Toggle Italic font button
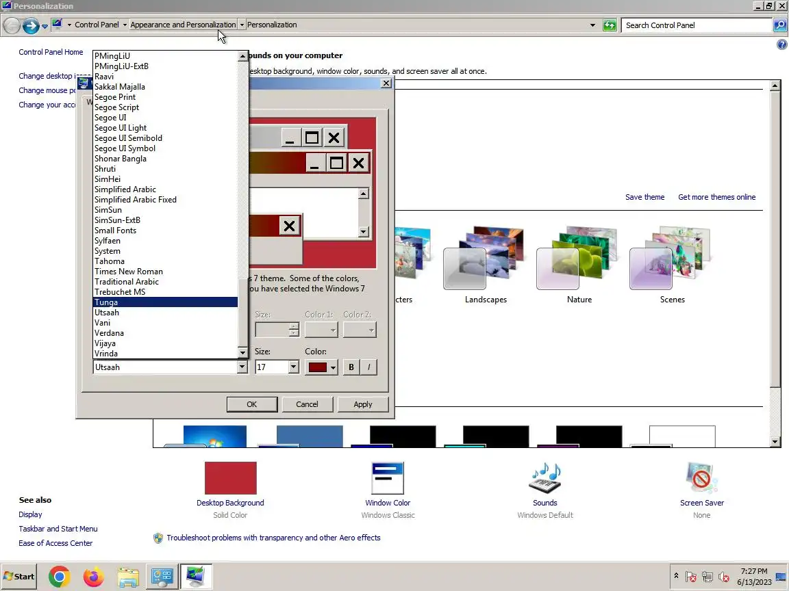The image size is (789, 591). [369, 367]
